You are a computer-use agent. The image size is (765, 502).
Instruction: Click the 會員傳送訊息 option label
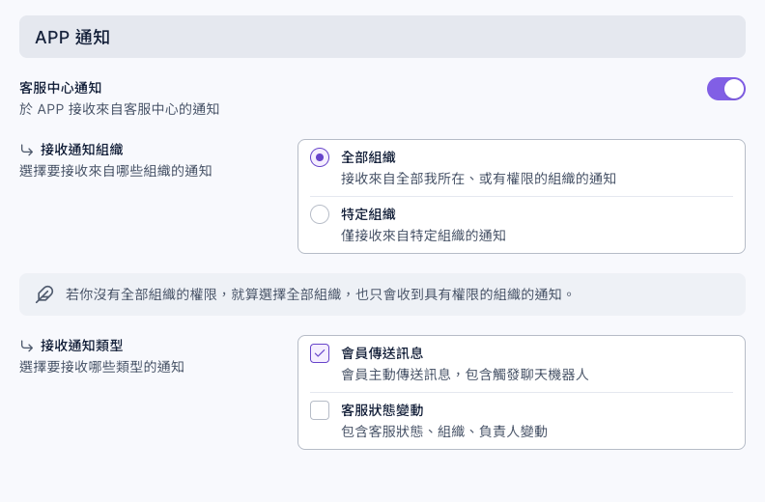382,353
